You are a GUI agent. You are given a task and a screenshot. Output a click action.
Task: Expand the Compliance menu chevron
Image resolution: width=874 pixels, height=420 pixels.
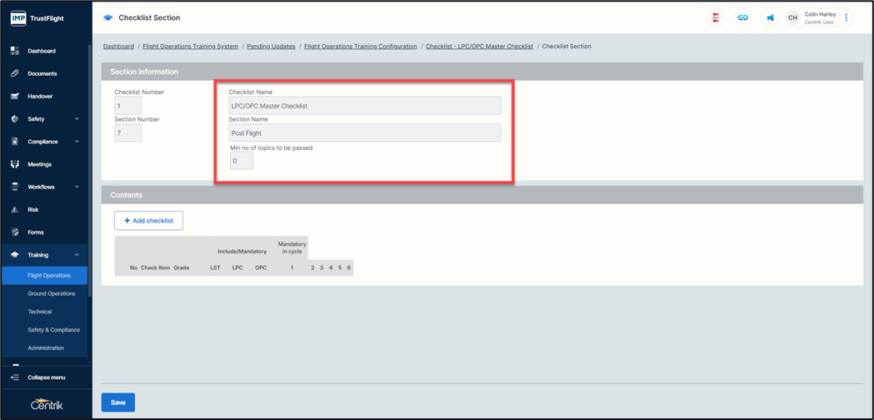(77, 142)
